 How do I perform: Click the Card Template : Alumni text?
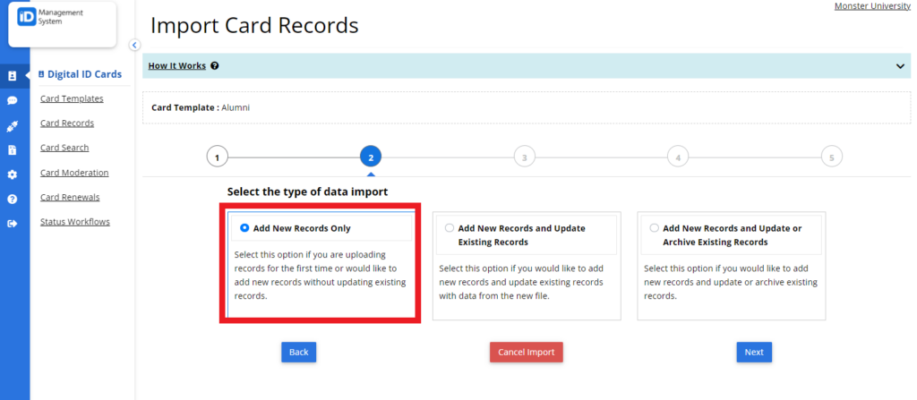point(201,107)
